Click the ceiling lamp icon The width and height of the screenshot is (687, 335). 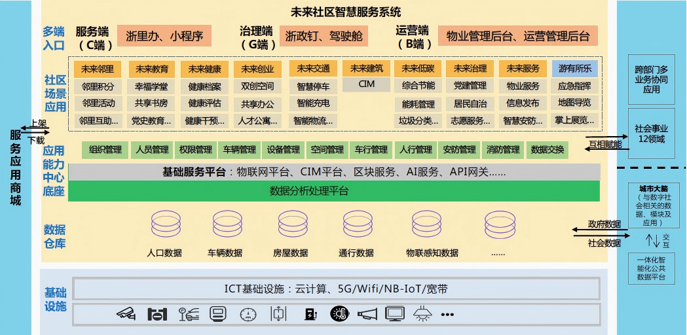(422, 313)
